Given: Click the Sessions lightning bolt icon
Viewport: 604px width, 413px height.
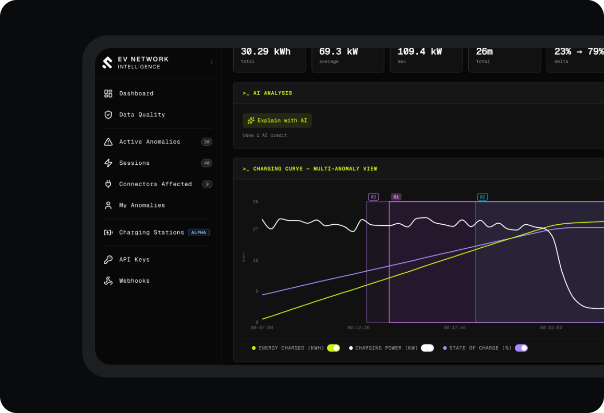Looking at the screenshot, I should coord(108,163).
